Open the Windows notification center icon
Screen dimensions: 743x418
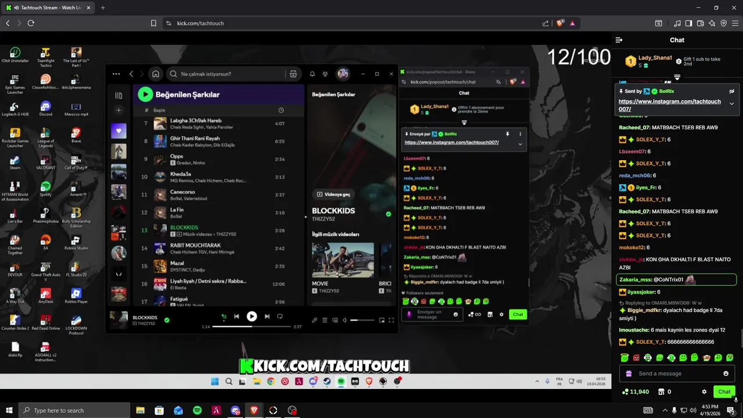[731, 410]
